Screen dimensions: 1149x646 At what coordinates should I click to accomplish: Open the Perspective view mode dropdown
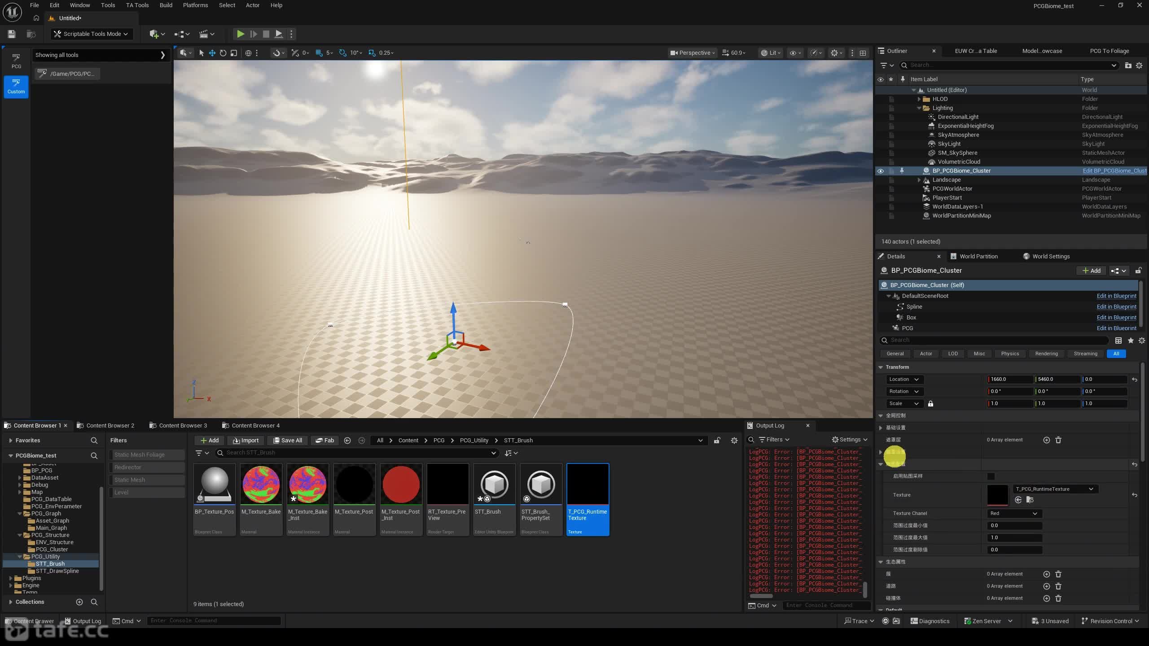692,53
